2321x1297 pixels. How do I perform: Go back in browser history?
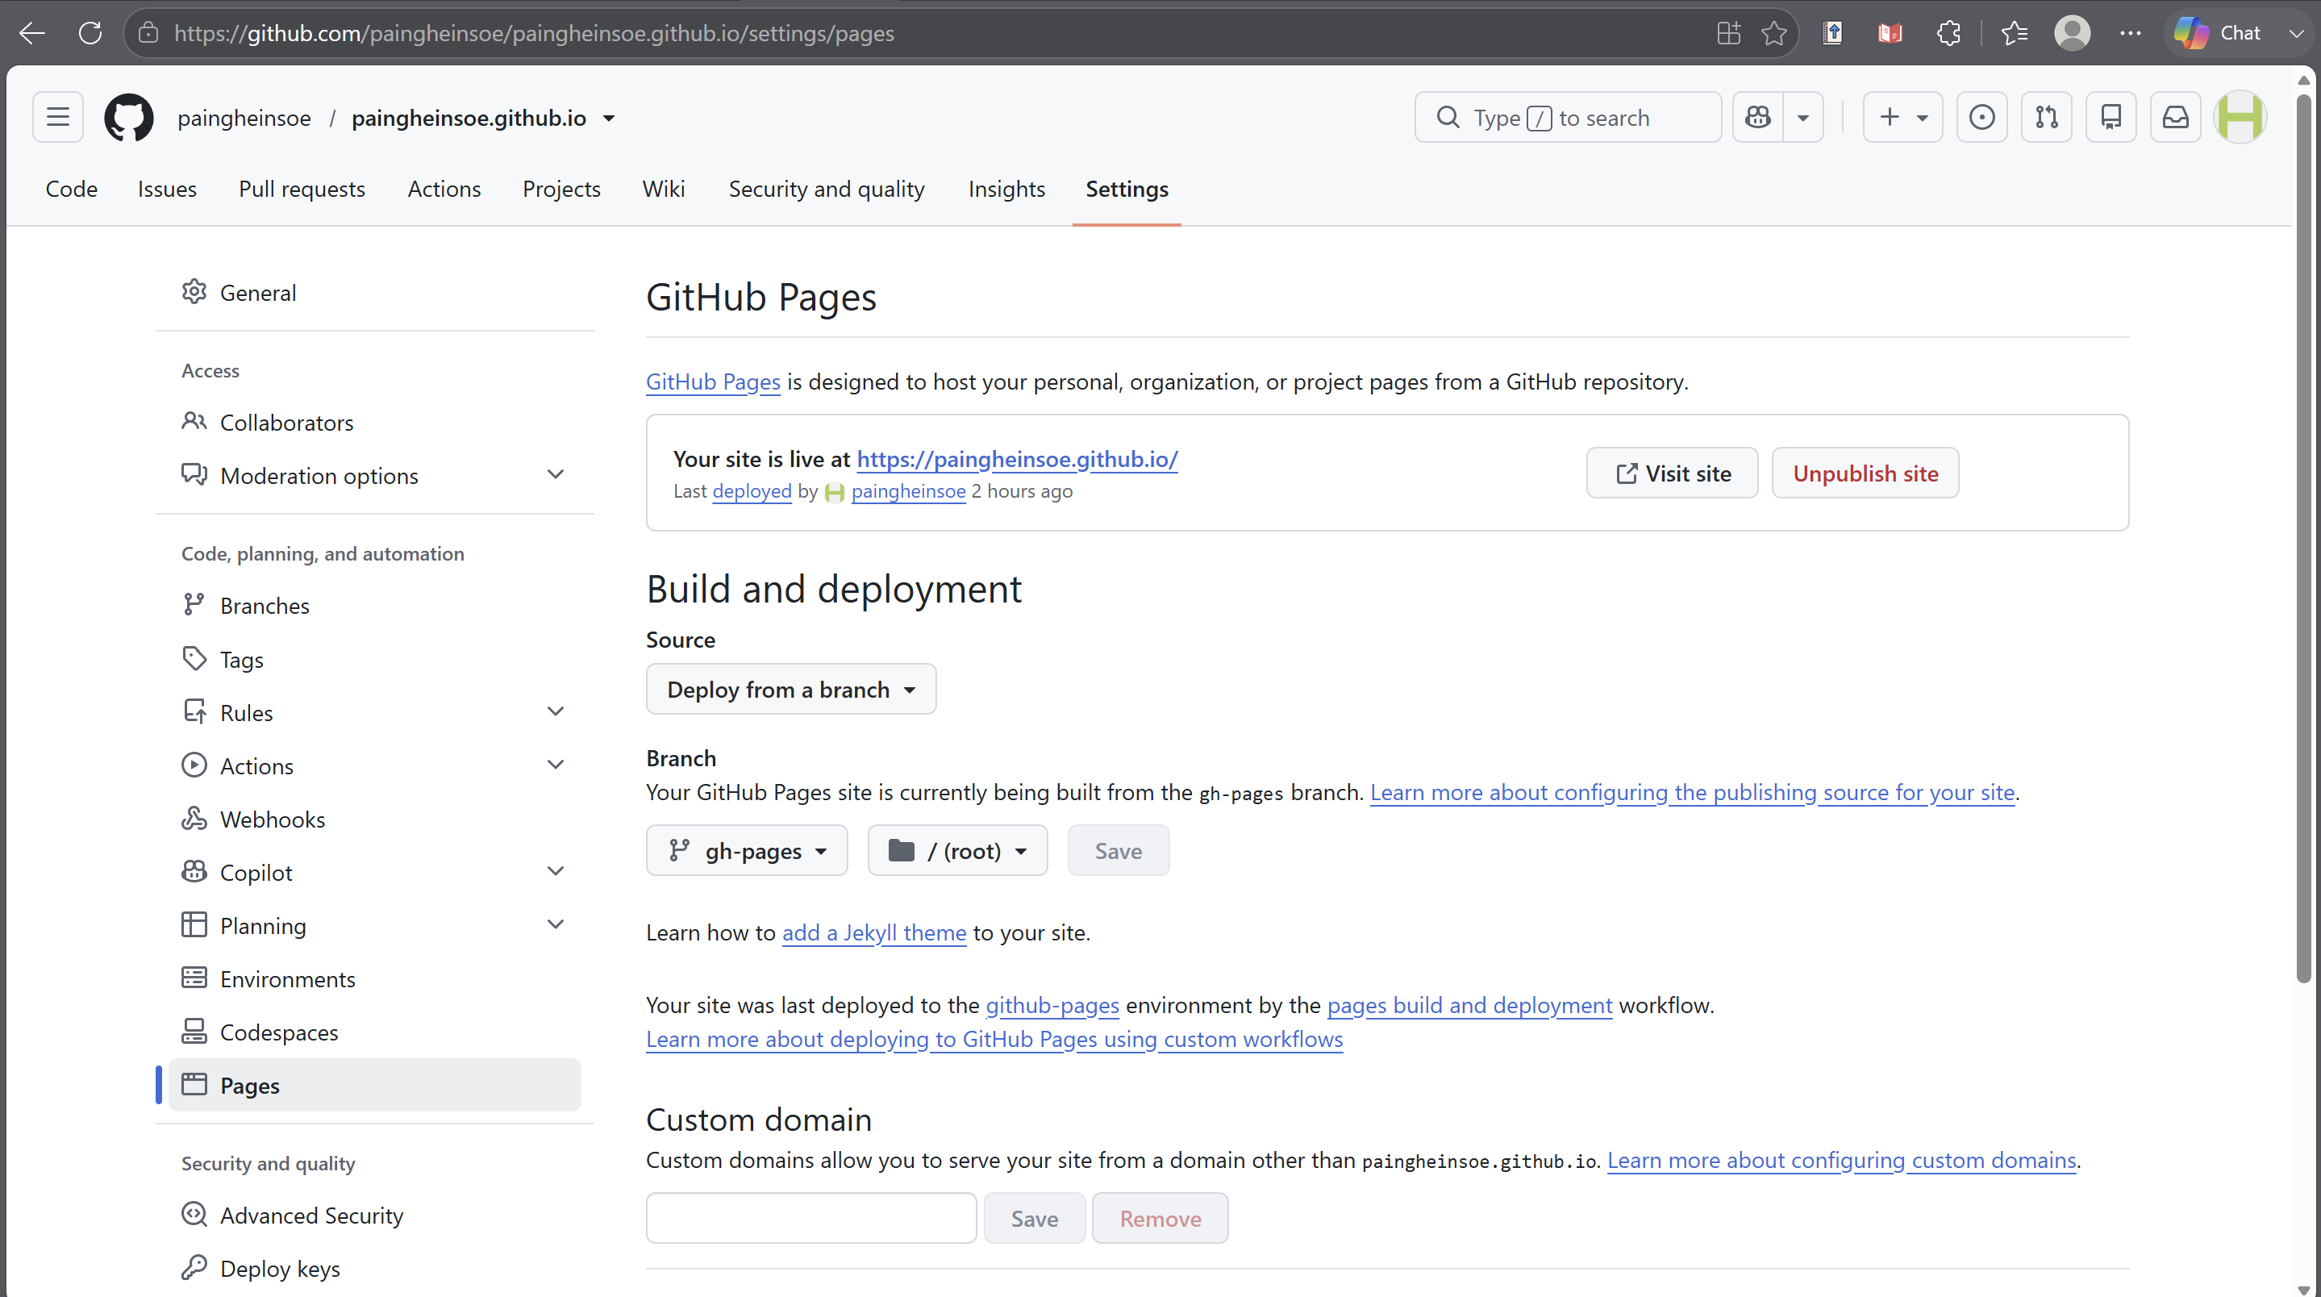click(x=32, y=33)
